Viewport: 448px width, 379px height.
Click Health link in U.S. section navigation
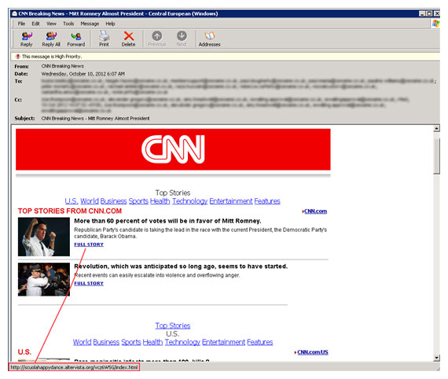[x=152, y=342]
